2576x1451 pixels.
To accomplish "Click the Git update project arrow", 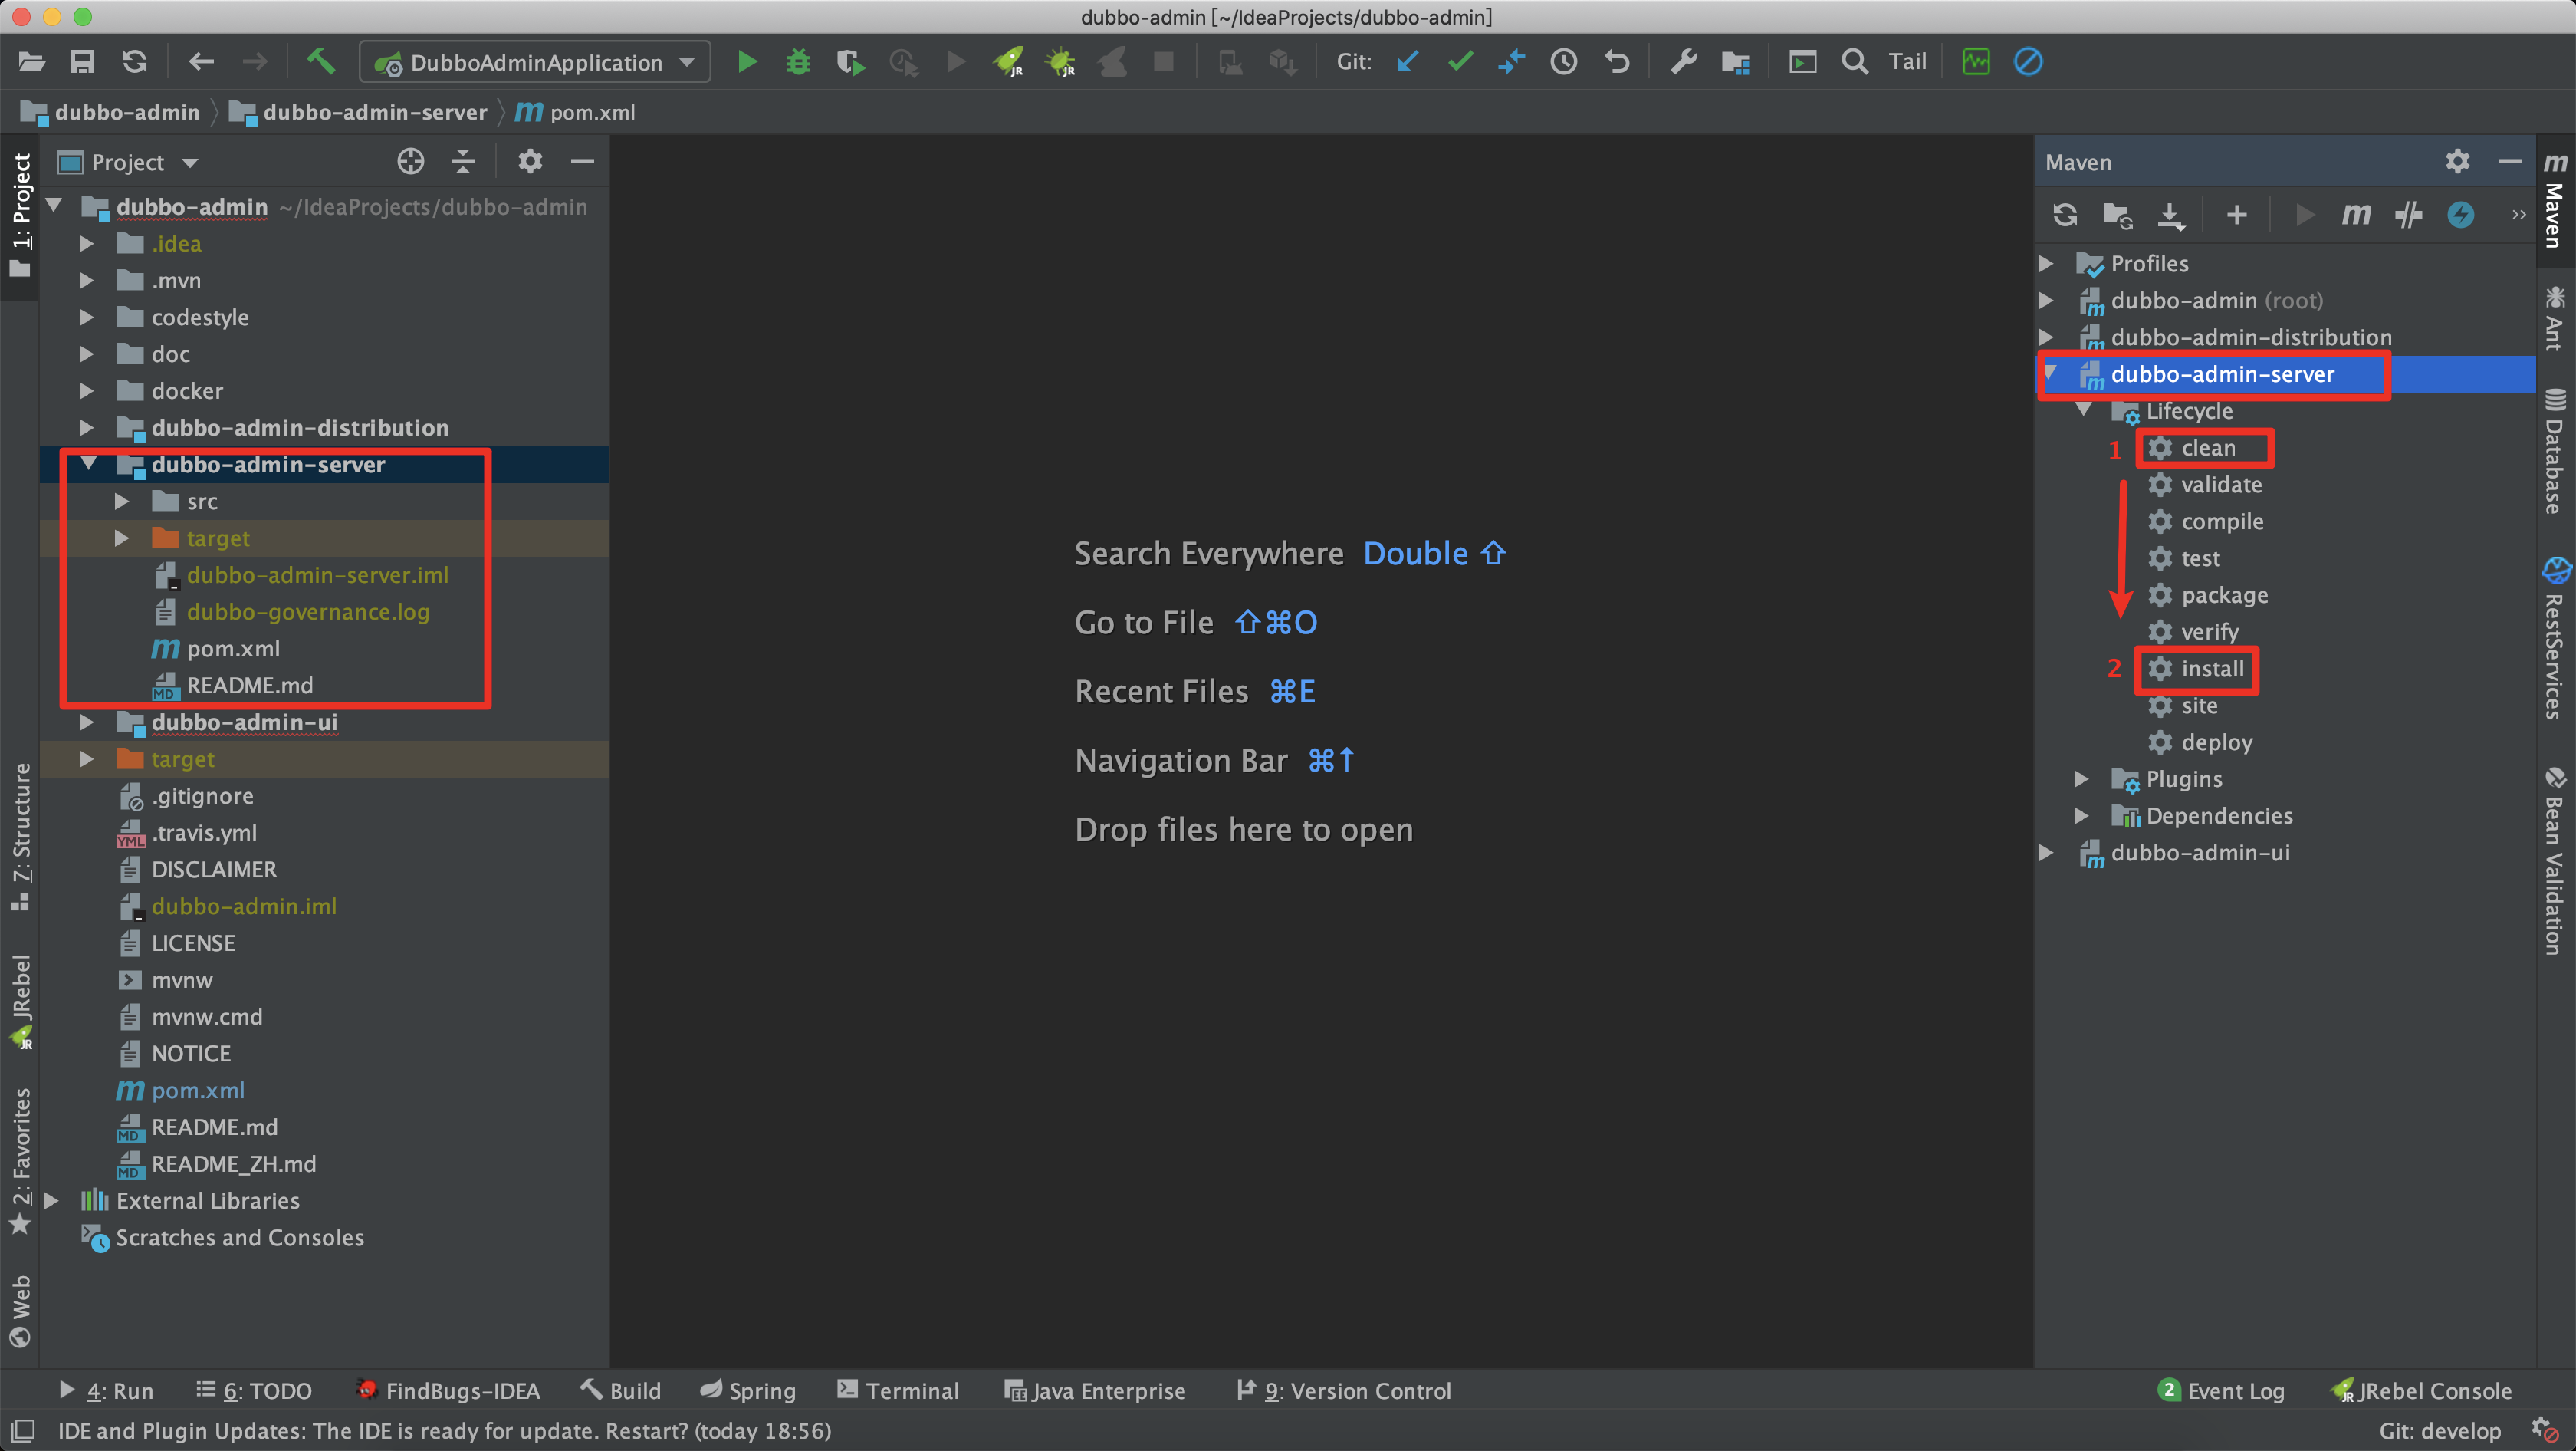I will click(1408, 62).
